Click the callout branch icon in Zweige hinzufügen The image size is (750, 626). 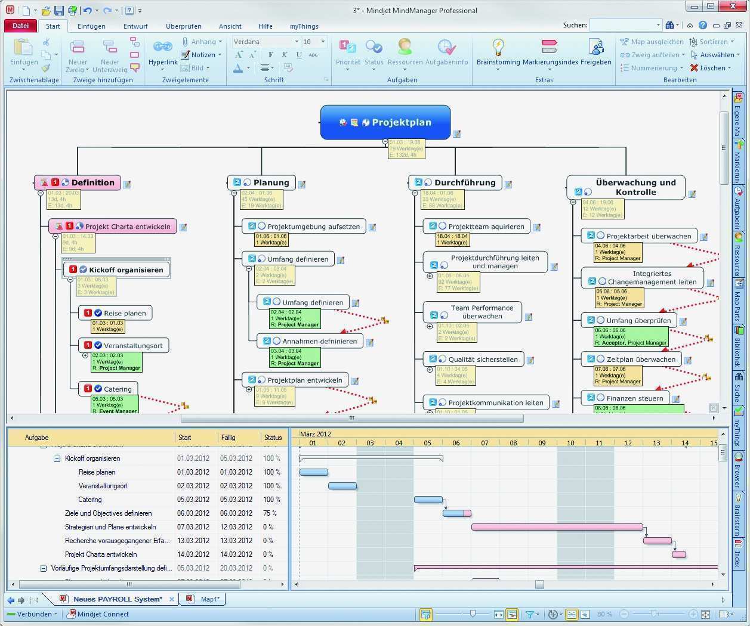point(135,68)
